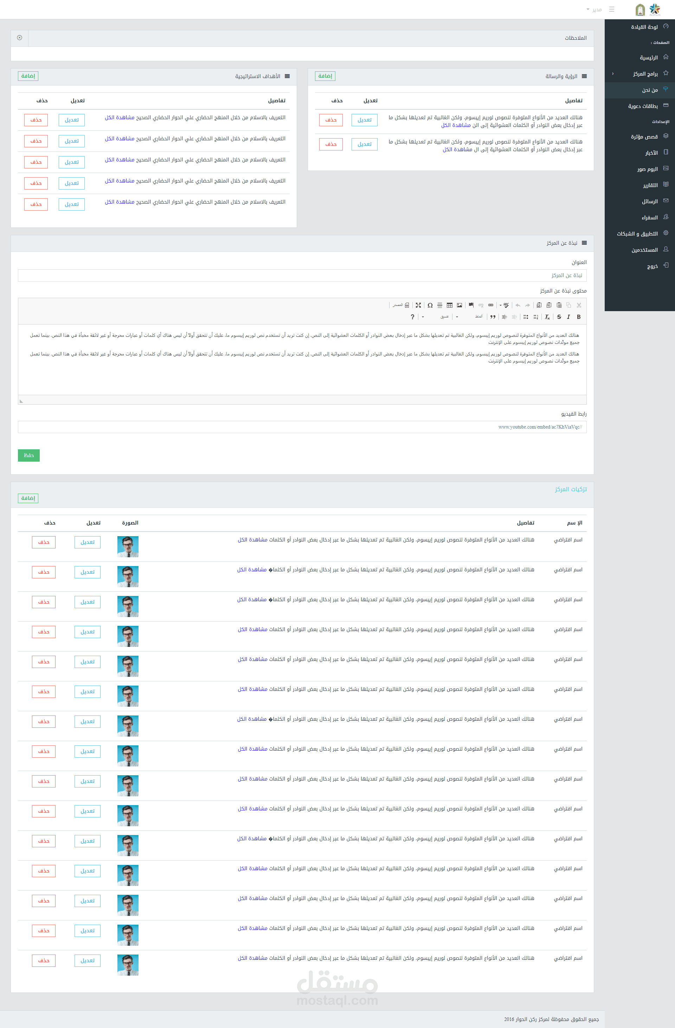Insert special character with the Omega icon

point(430,306)
